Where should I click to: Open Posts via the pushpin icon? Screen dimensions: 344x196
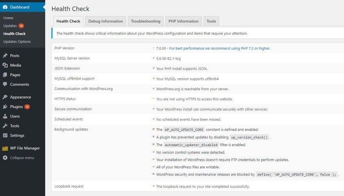(x=5, y=56)
